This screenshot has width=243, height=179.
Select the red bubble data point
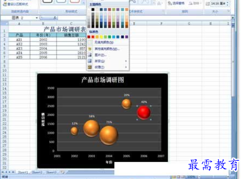click(144, 112)
